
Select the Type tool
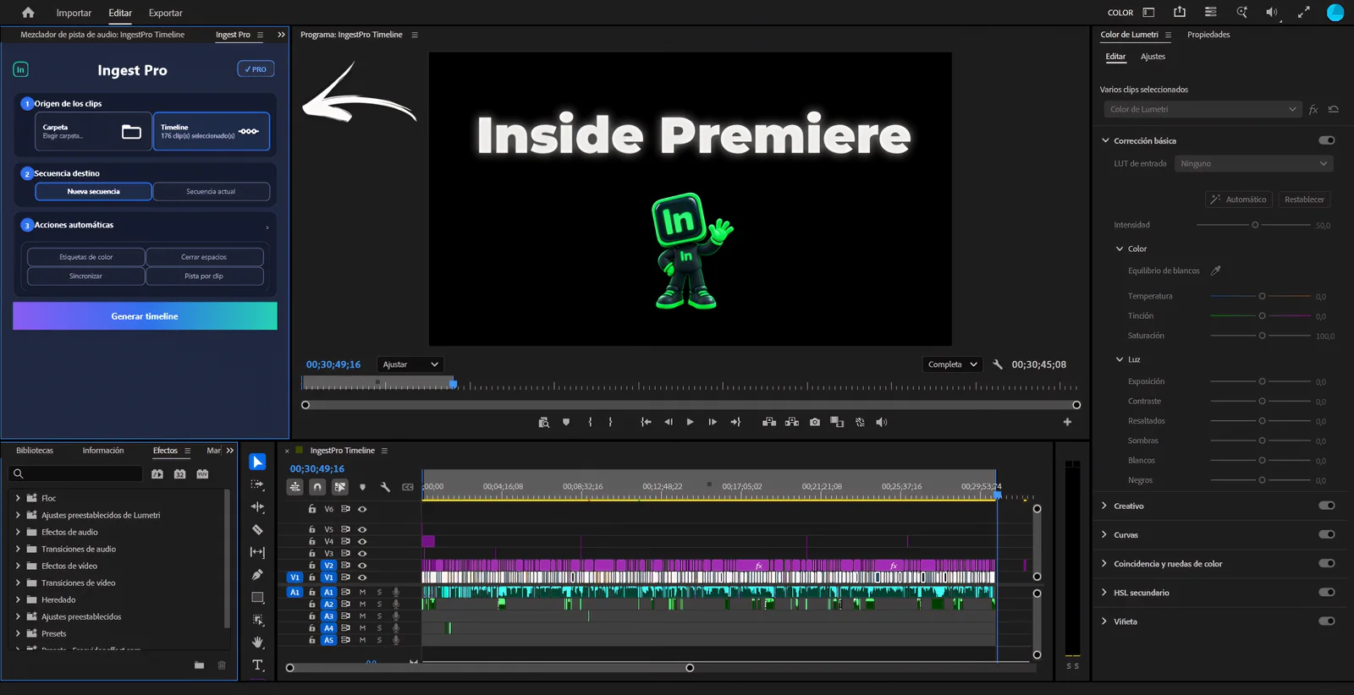tap(257, 665)
